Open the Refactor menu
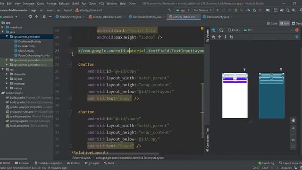 pos(64,3)
